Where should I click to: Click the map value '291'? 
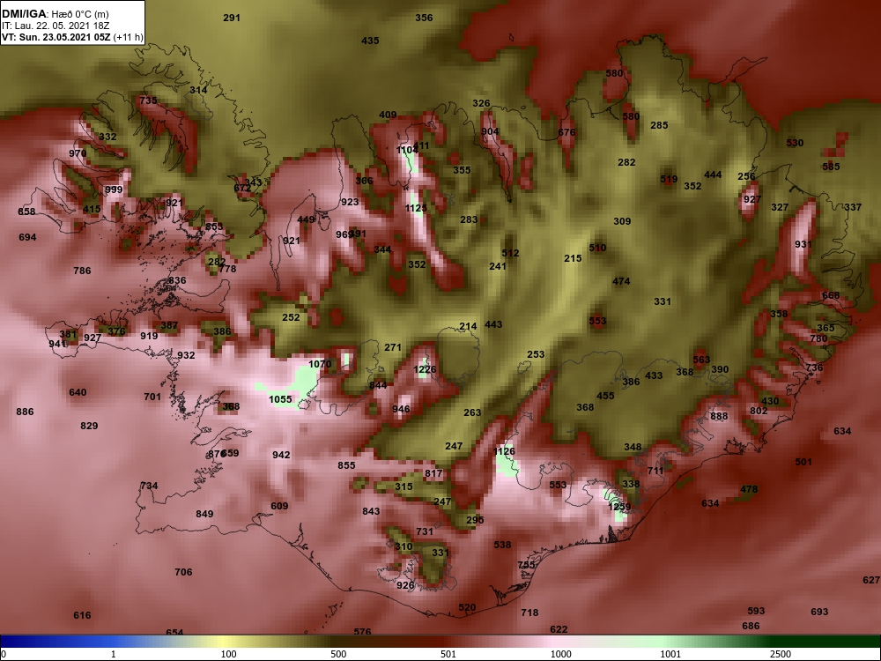click(x=232, y=18)
